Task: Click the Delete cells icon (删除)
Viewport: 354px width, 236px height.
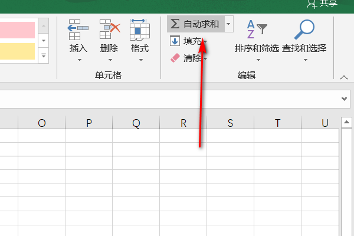Action: (110, 29)
